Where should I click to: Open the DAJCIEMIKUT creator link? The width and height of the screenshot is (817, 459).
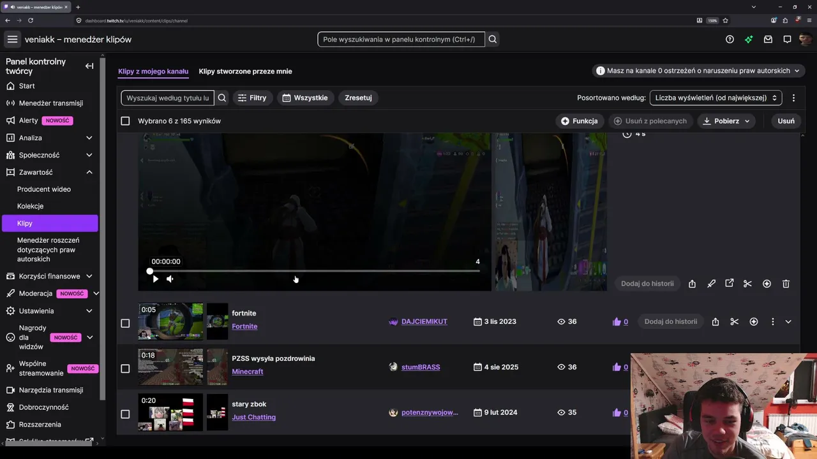(424, 322)
